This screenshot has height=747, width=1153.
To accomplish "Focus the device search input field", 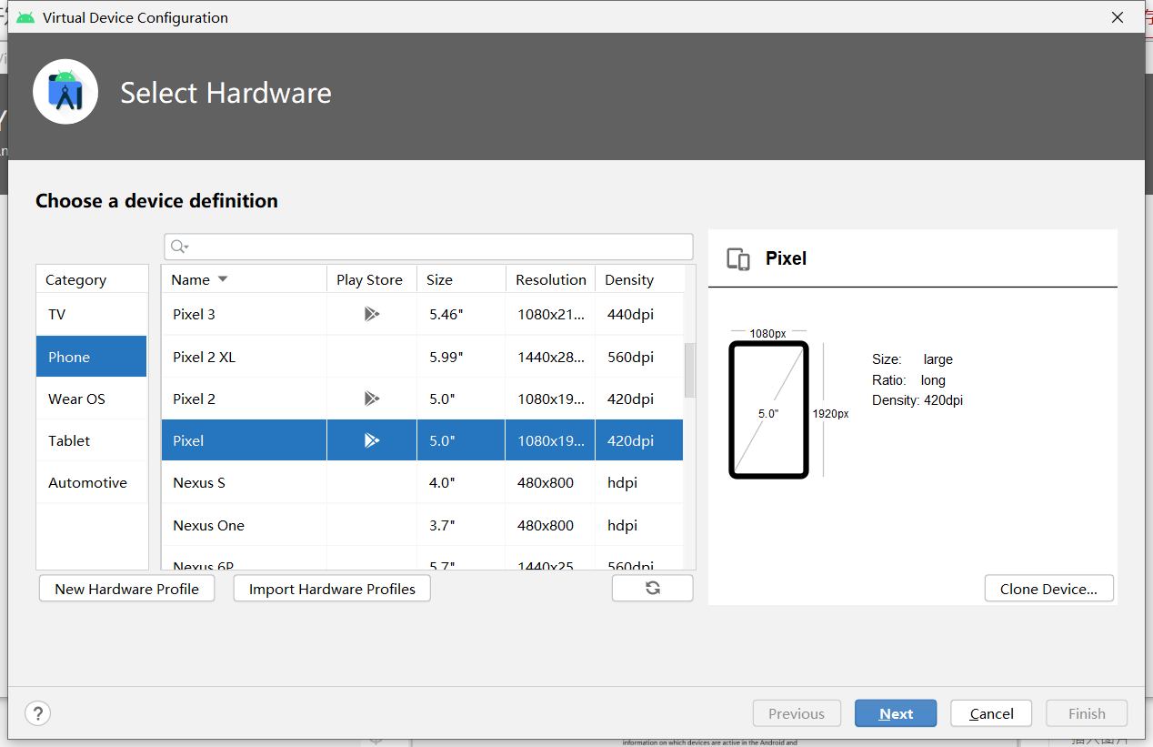I will 428,247.
